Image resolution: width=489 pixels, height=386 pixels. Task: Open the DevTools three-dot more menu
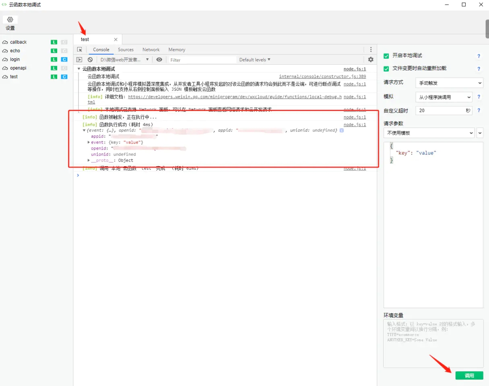[x=371, y=49]
